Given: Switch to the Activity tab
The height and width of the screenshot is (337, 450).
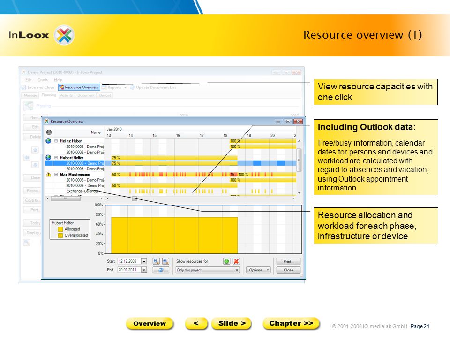Looking at the screenshot, I should click(66, 95).
